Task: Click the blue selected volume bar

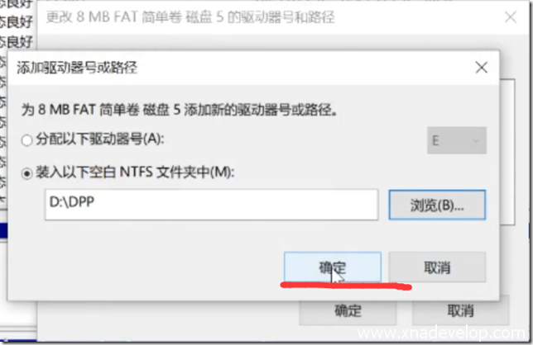Action: coord(3,230)
